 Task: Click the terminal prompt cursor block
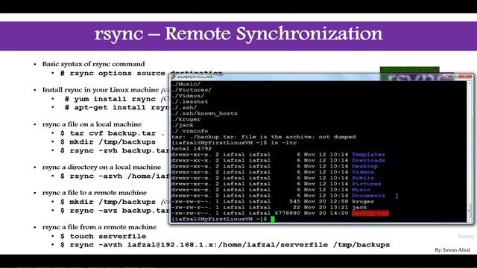coord(273,219)
